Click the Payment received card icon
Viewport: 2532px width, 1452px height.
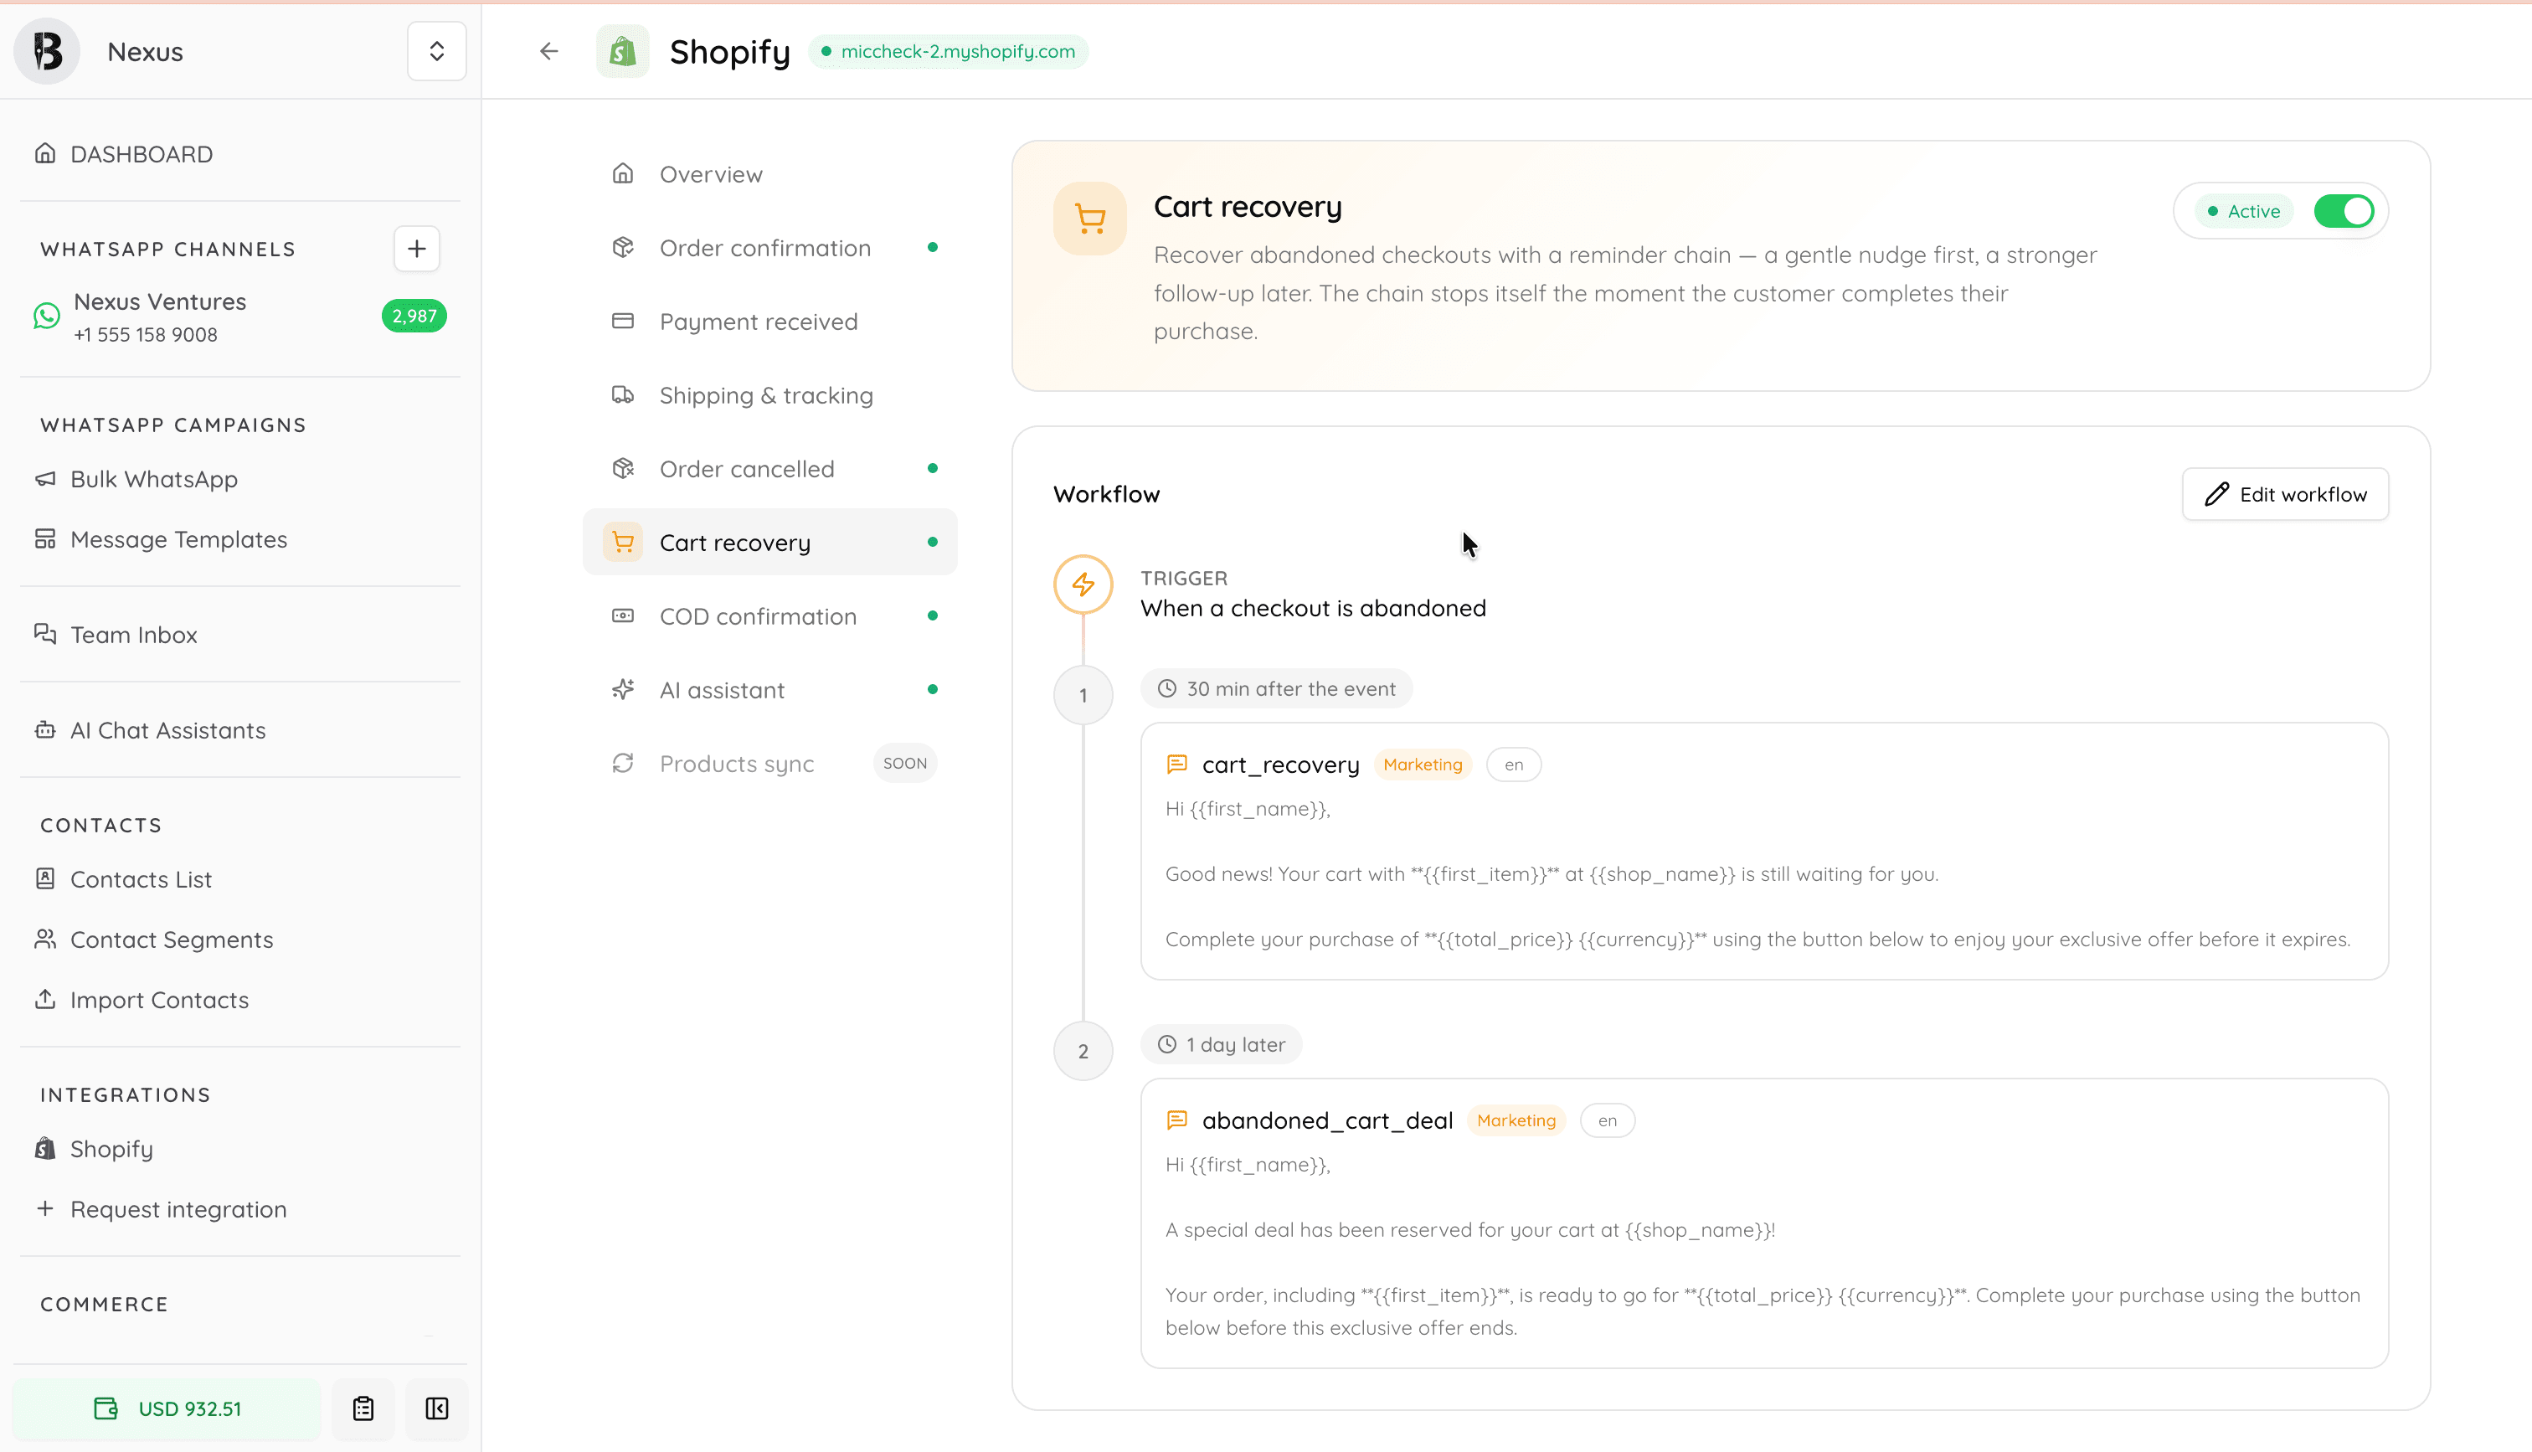click(x=623, y=321)
